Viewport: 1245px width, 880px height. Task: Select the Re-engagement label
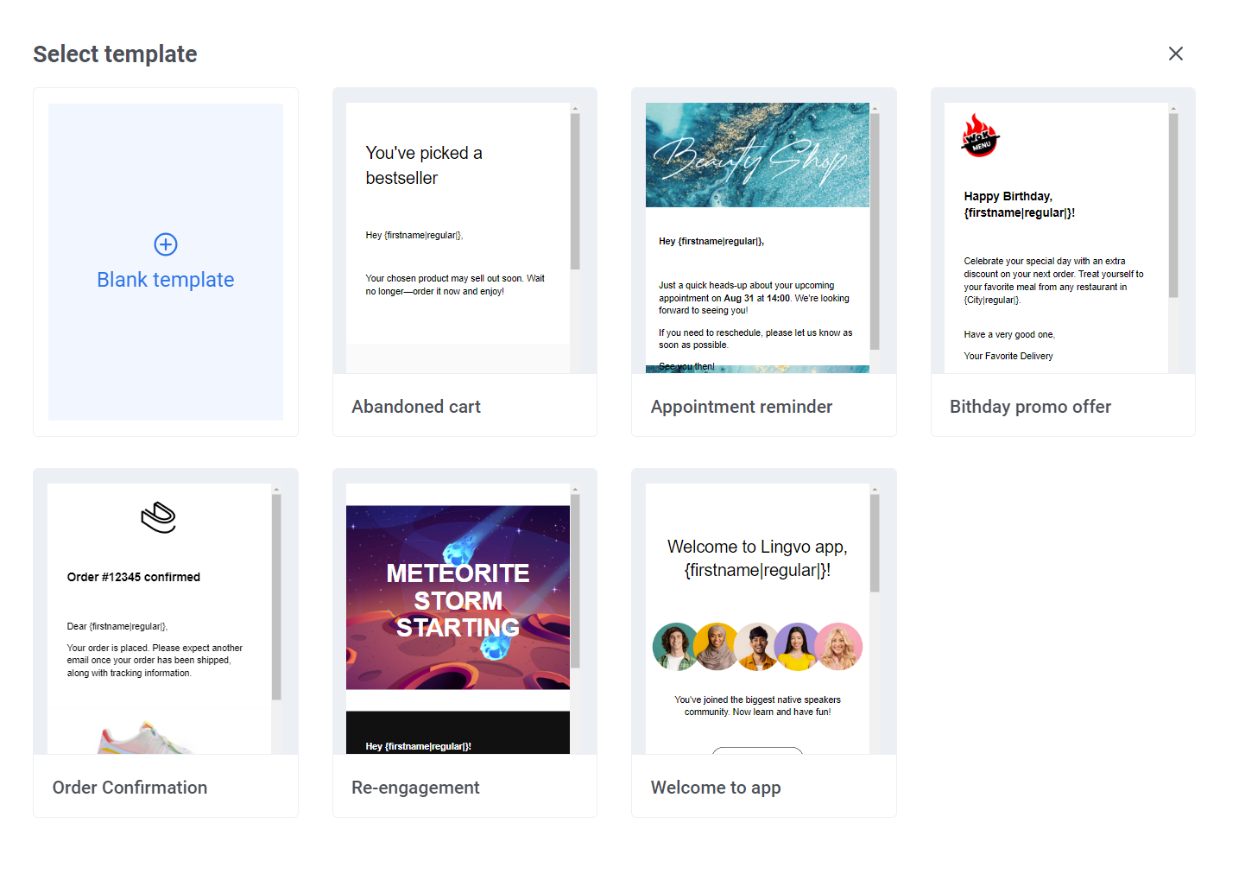(x=415, y=788)
